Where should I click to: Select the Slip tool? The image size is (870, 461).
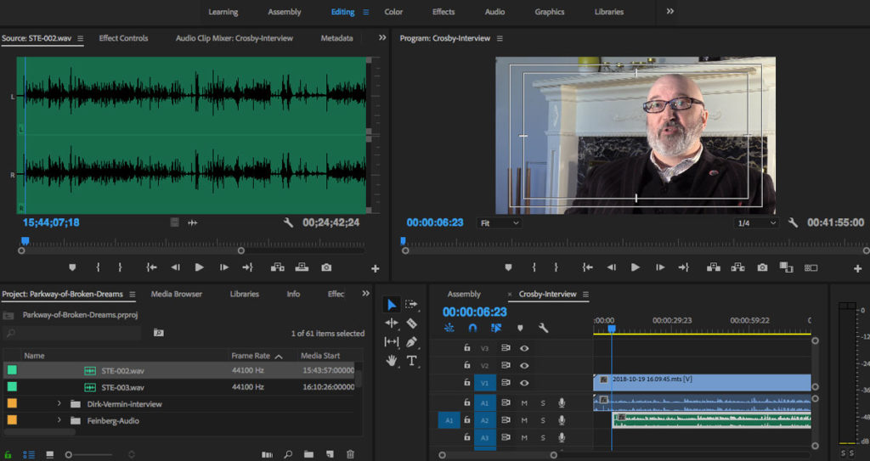[391, 342]
